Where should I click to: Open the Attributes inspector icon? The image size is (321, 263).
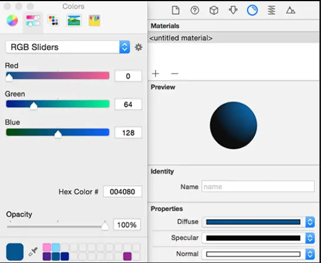pos(233,10)
